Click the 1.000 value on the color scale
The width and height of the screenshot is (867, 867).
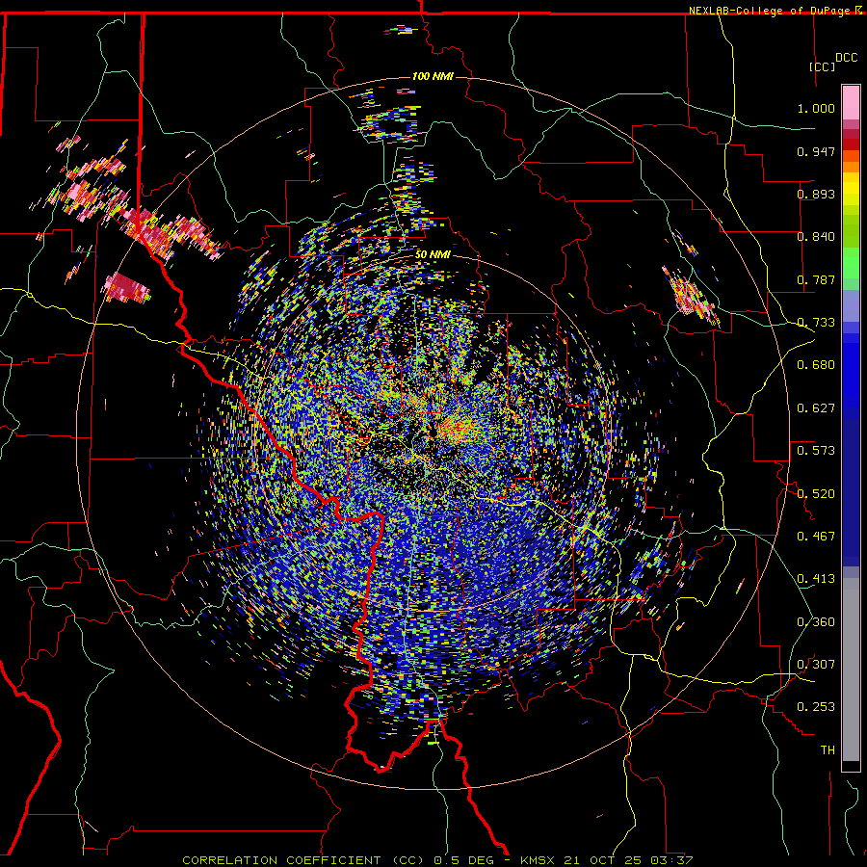click(816, 108)
